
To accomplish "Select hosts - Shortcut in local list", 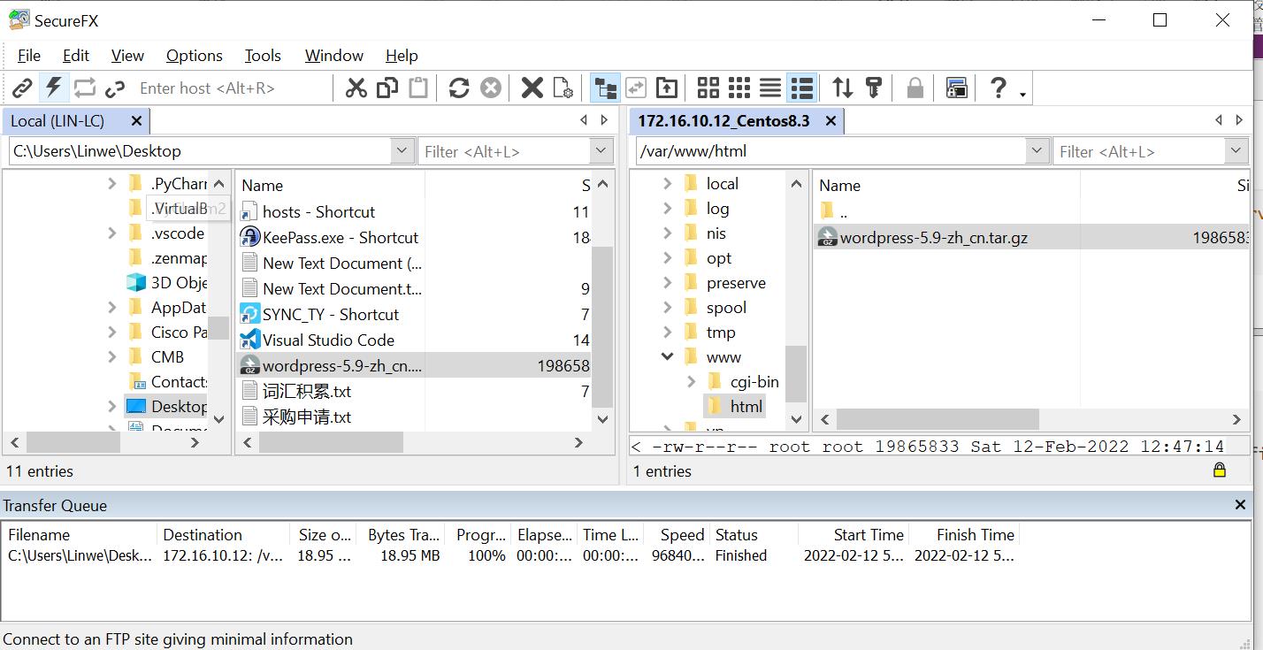I will [318, 211].
